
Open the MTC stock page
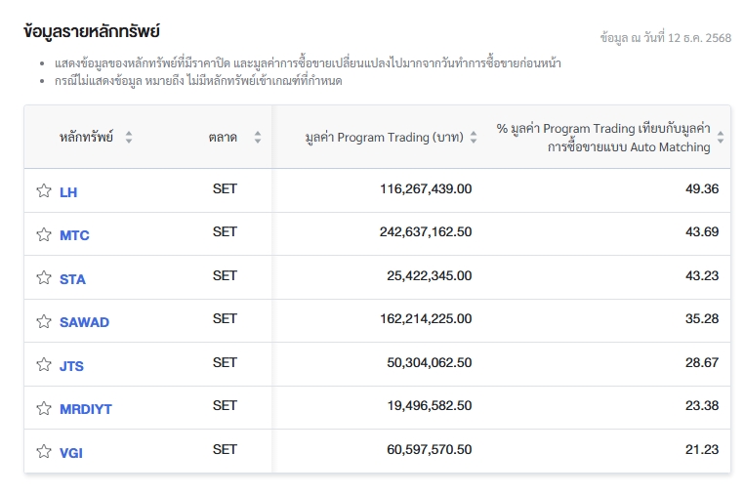pos(74,235)
